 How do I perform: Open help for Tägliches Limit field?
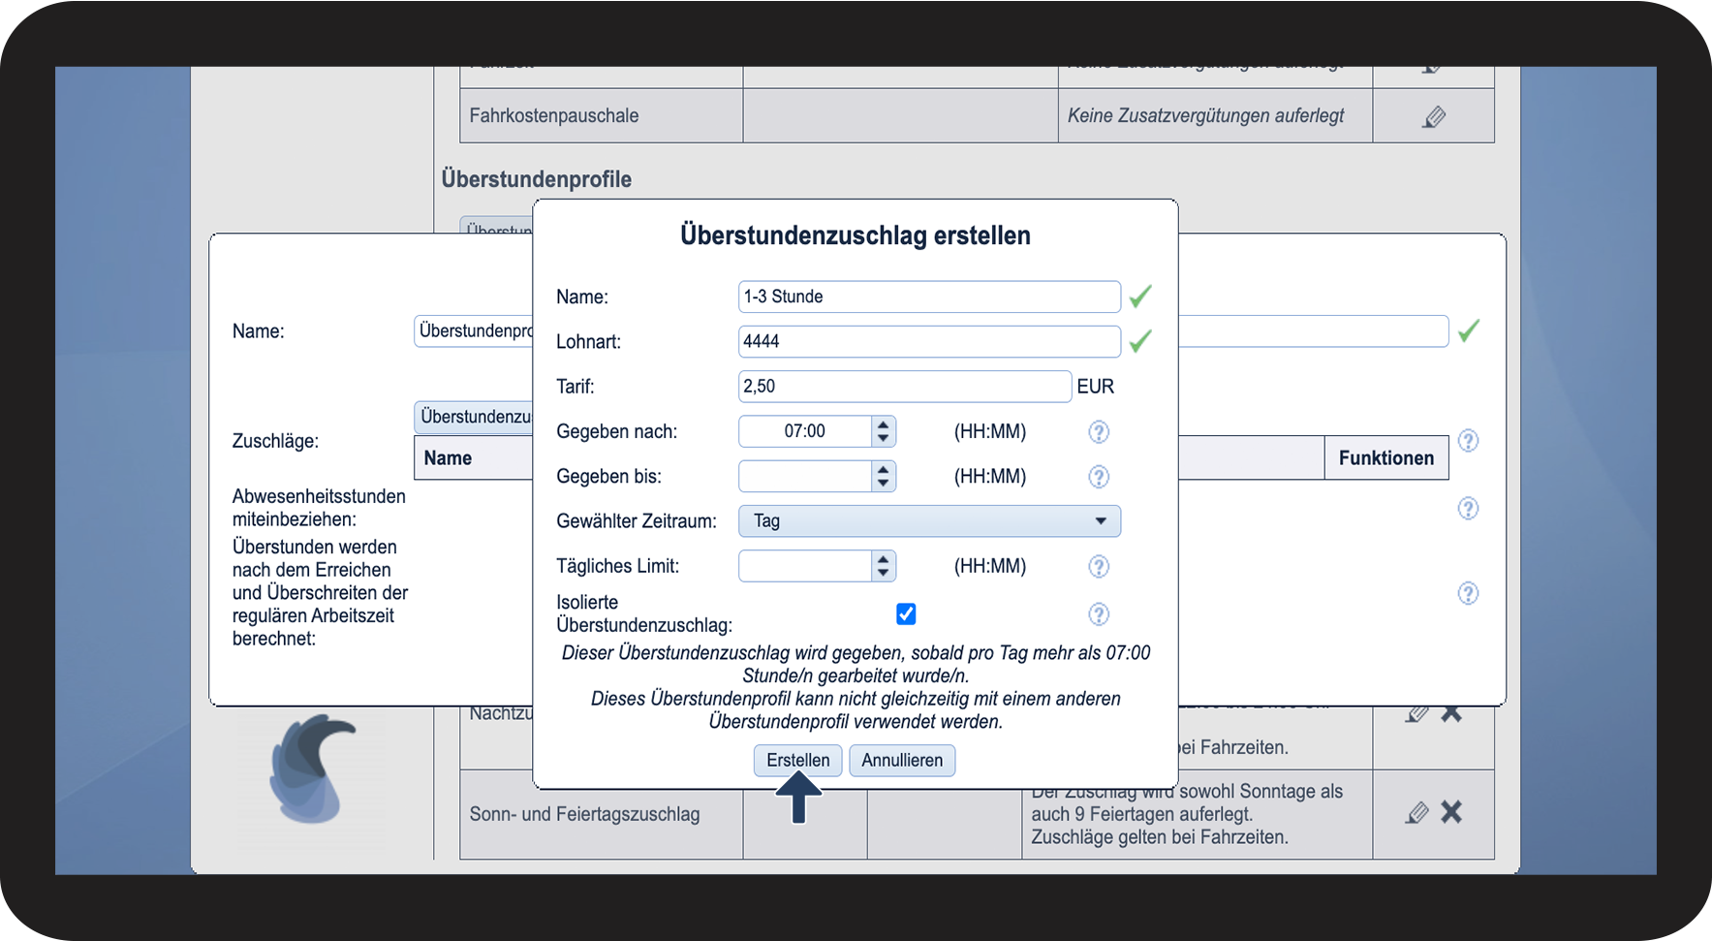(1098, 567)
